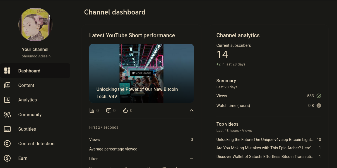Collapse the Latest Short performance details chevron
The width and height of the screenshot is (337, 168).
(192, 111)
